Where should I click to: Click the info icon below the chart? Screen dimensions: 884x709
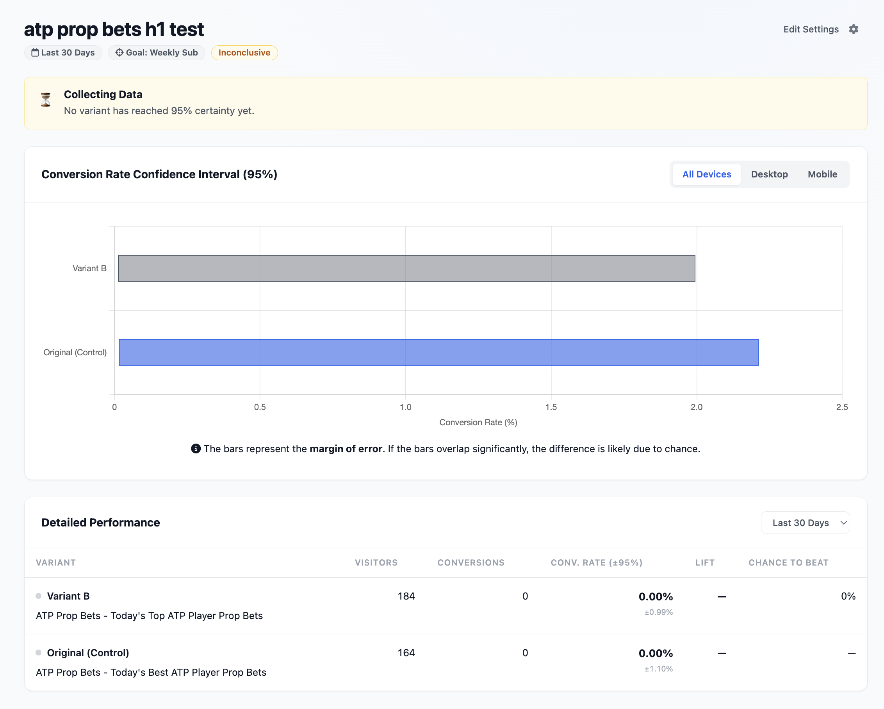196,449
